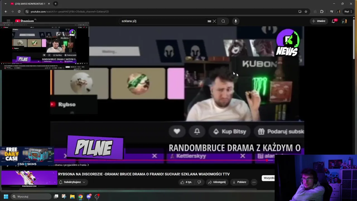This screenshot has height=201, width=357.
Task: Open File Explorer from the taskbar
Action: point(72,197)
